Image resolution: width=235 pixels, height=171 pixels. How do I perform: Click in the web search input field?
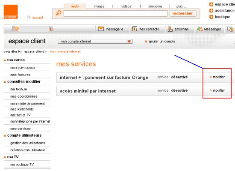point(115,13)
